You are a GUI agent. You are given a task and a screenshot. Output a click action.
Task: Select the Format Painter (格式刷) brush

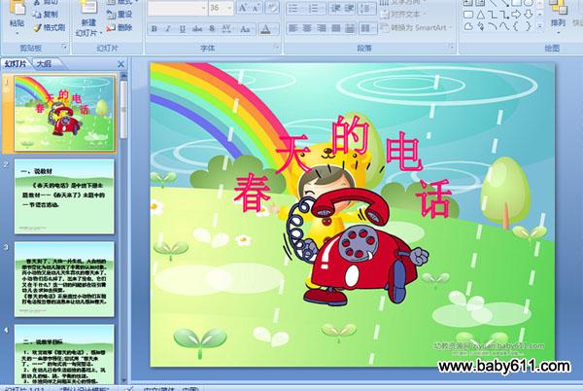pos(37,27)
